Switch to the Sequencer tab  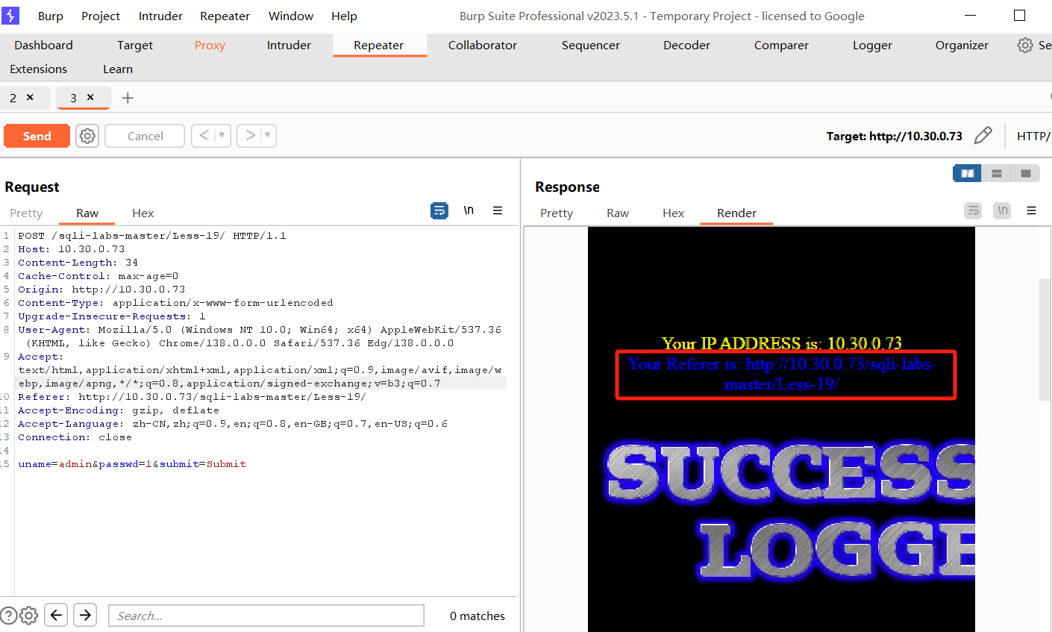pos(591,46)
